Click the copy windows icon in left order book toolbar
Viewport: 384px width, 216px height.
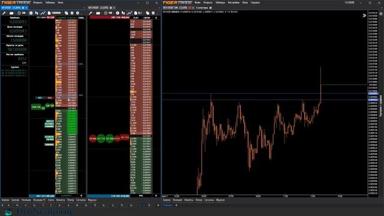click(66, 13)
